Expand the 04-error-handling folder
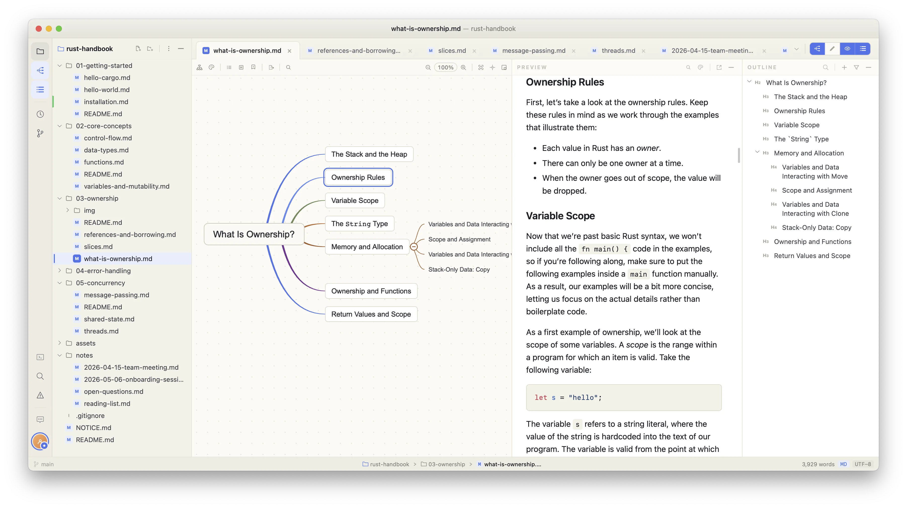Viewport: 907px width, 508px height. pos(60,270)
